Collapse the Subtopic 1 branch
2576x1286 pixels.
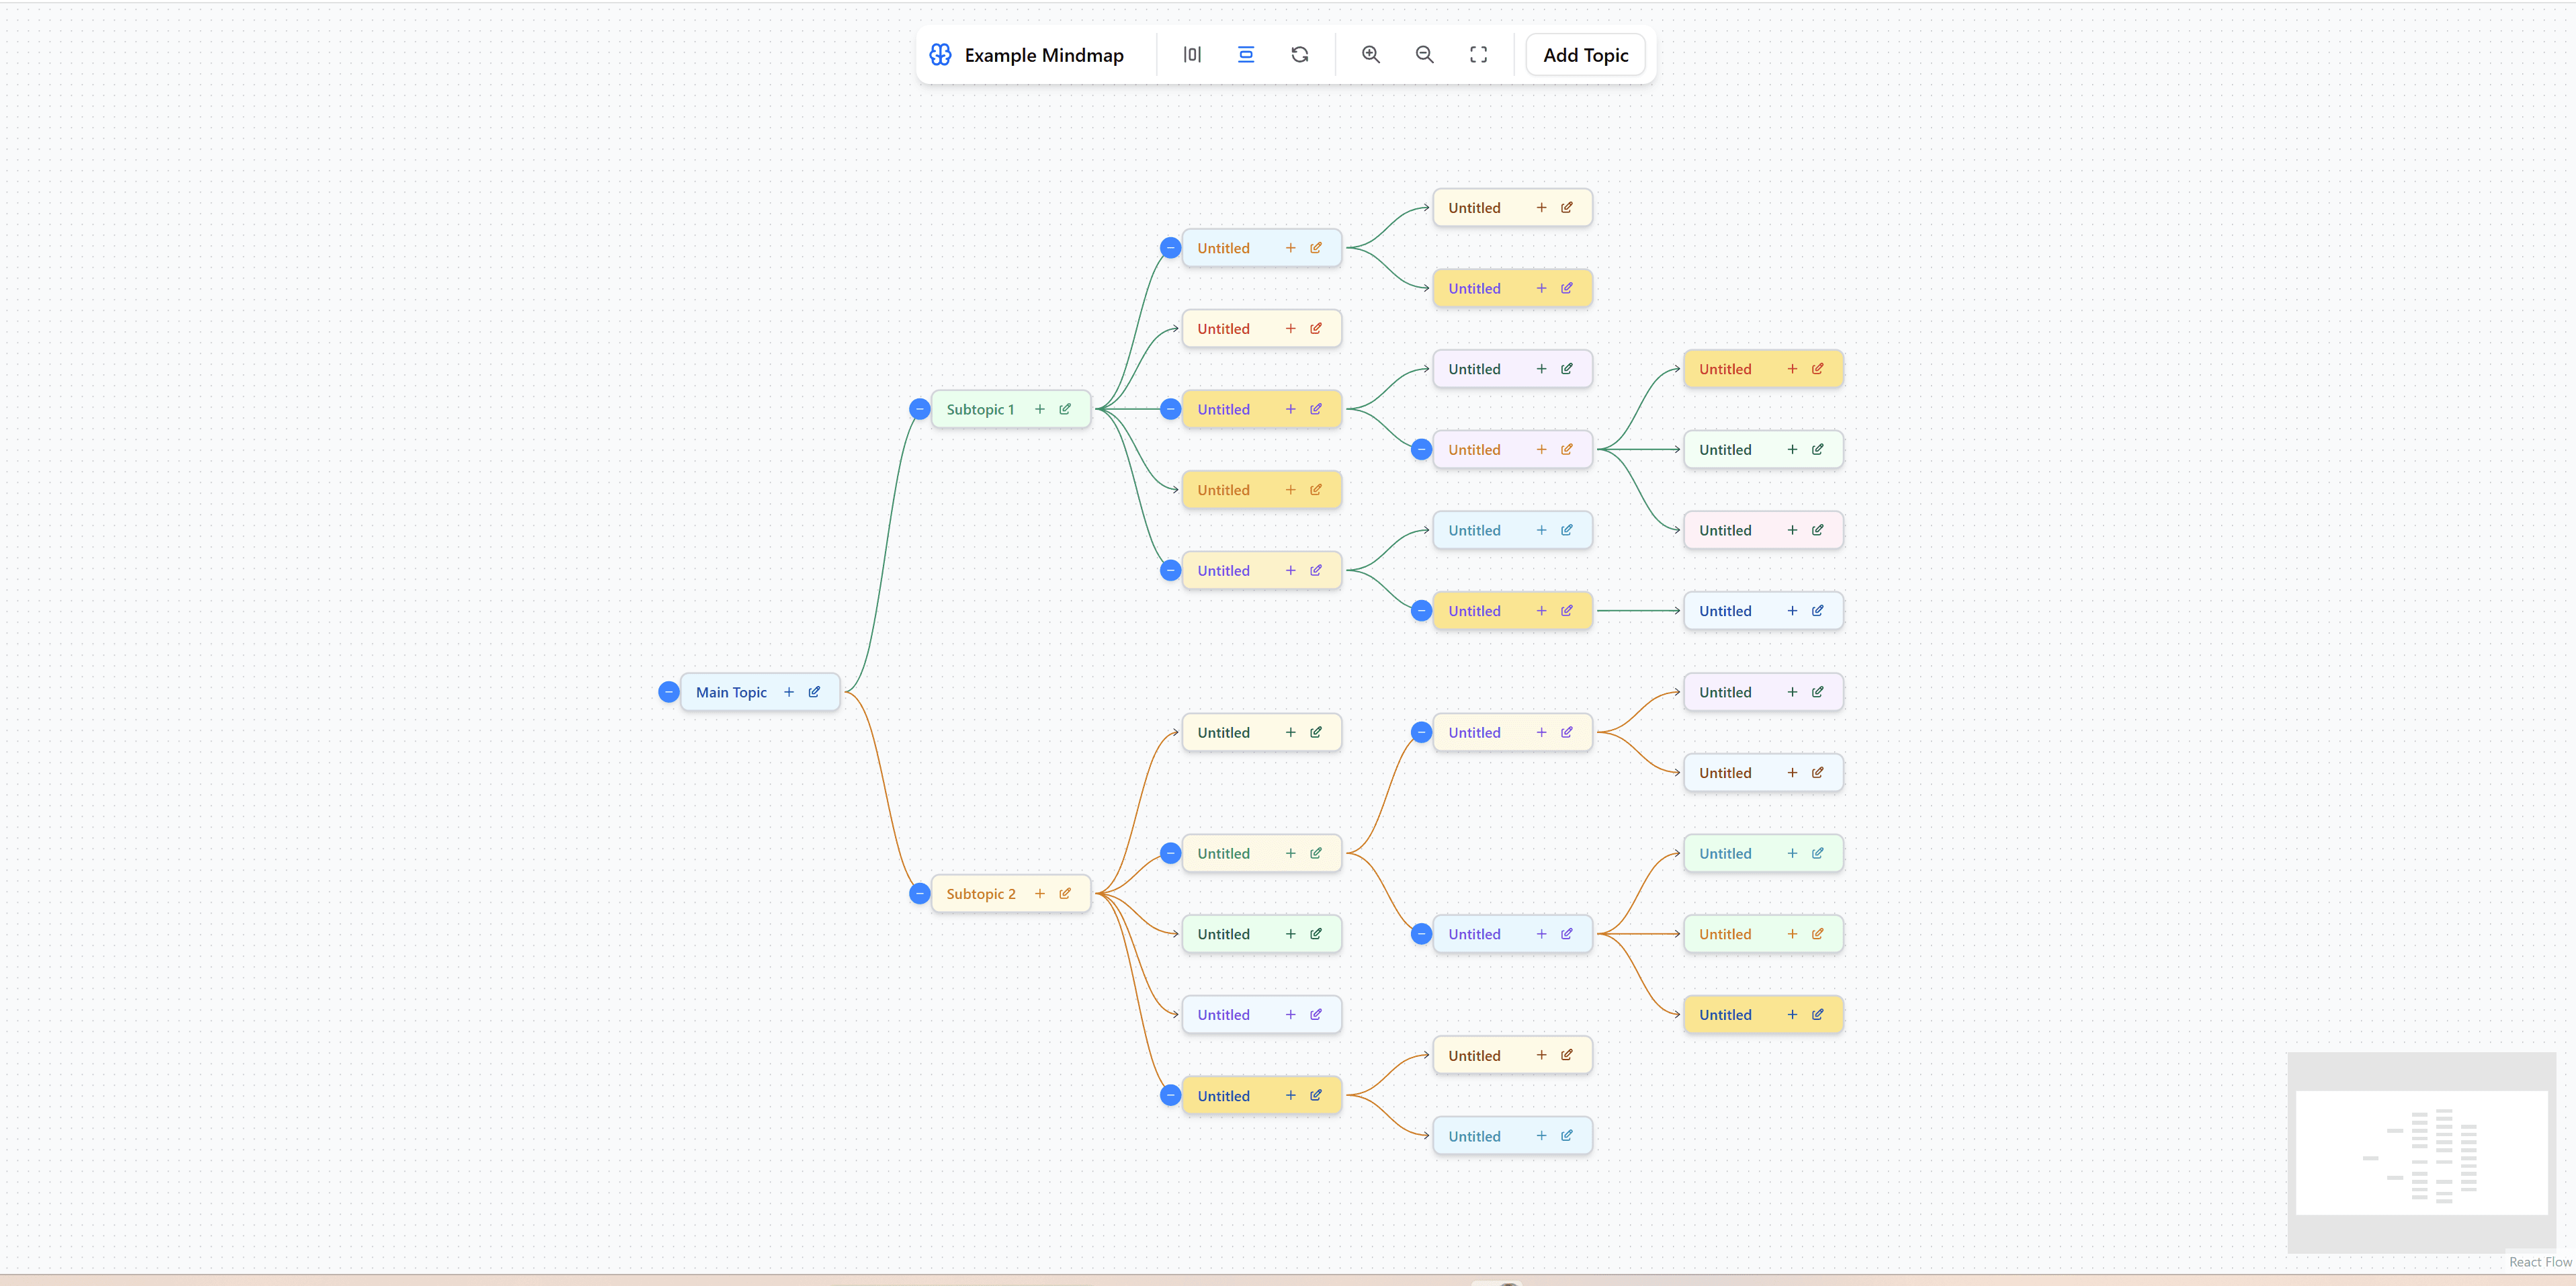919,409
